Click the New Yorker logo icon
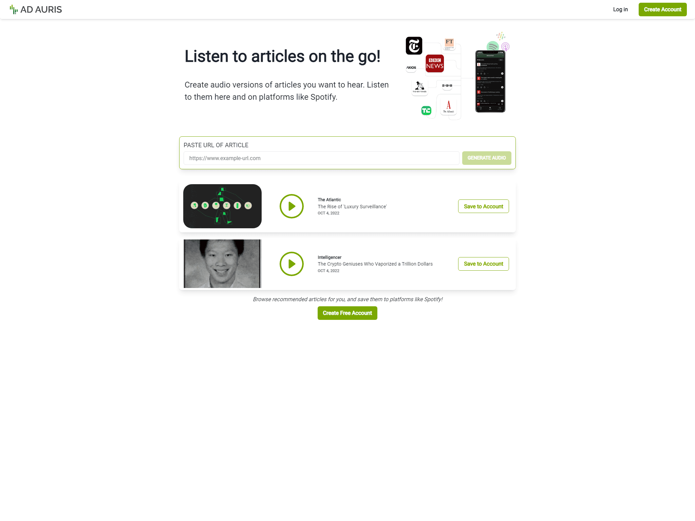695x521 pixels. (x=420, y=88)
